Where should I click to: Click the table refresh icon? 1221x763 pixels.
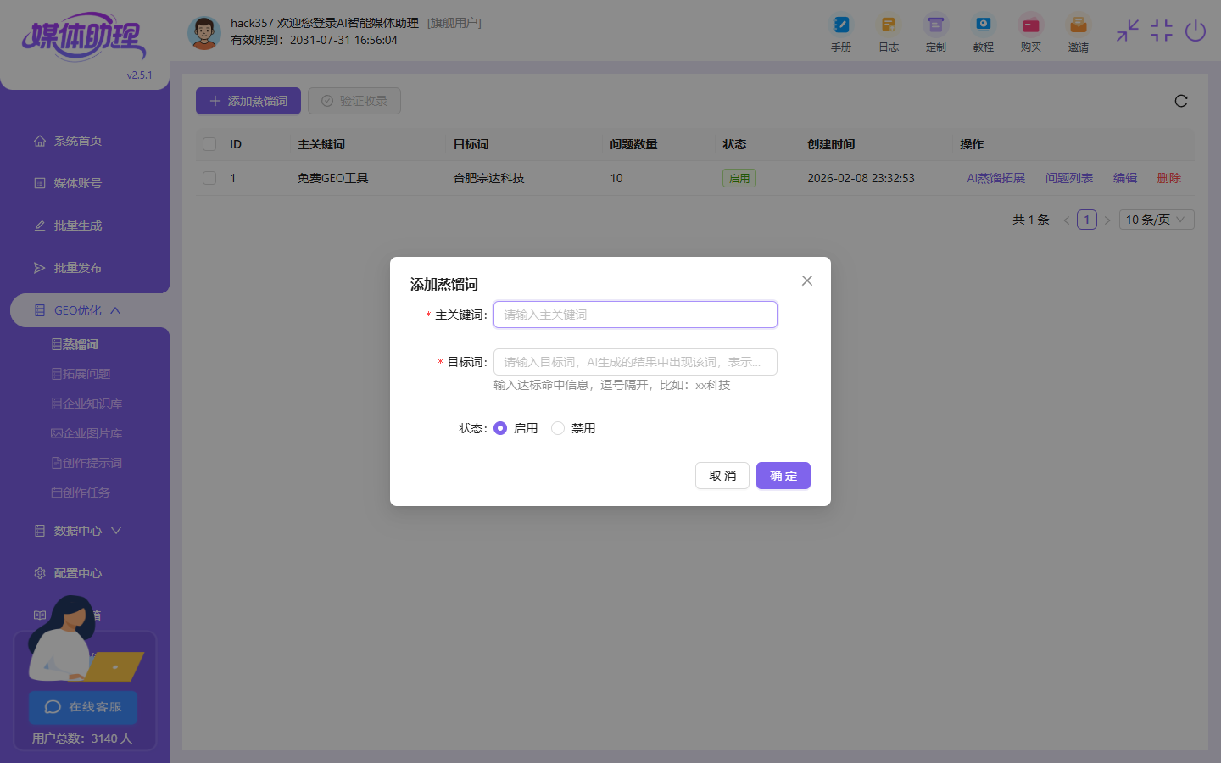coord(1181,101)
